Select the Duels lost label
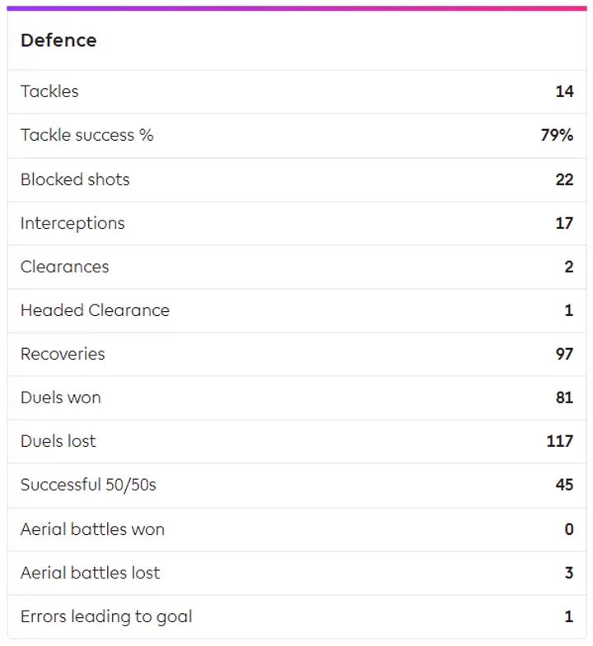593x646 pixels. 58,441
